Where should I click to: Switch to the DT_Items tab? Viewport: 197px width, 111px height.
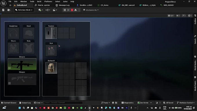tap(103, 5)
